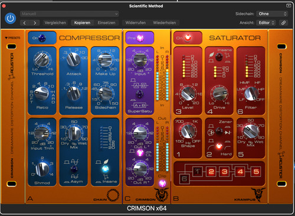Image resolution: width=295 pixels, height=216 pixels.
Task: Click routing block 6 in signal chain
Action: click(184, 179)
